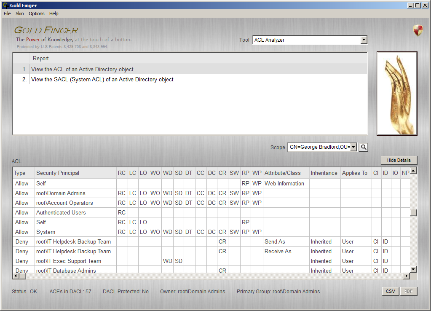Screen dimensions: 431x311
Task: Hide the ACL details panel
Action: click(x=399, y=160)
